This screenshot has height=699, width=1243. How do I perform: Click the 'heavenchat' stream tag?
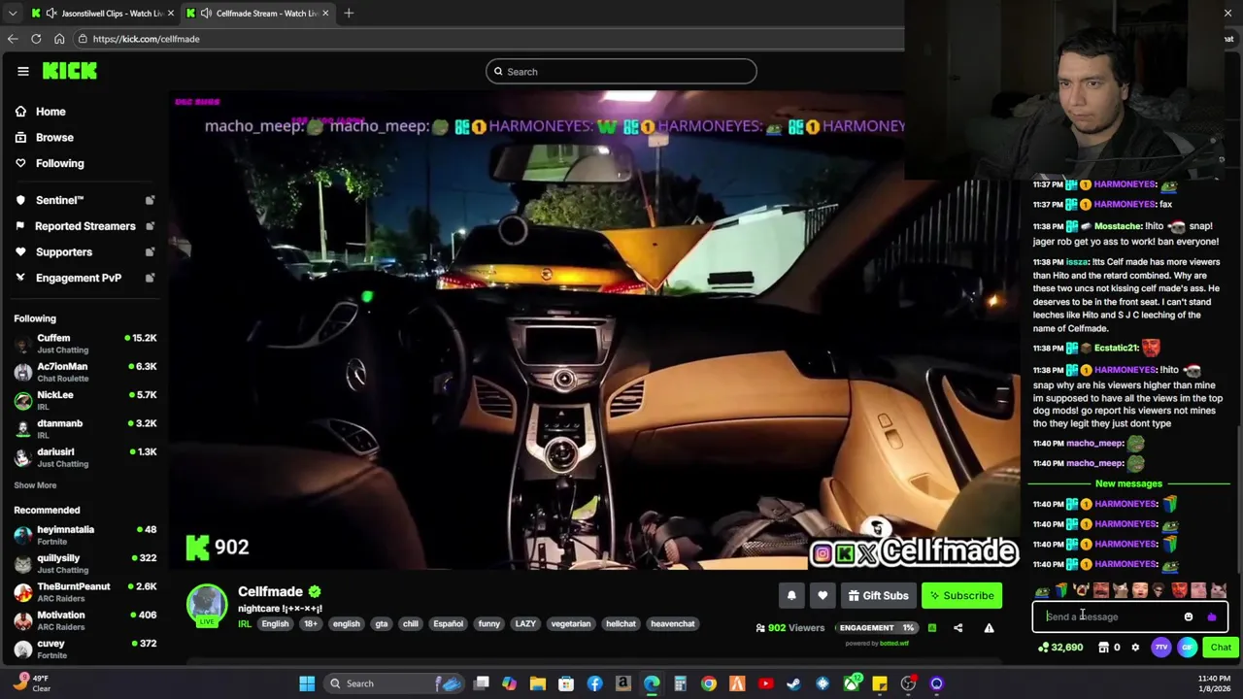pyautogui.click(x=673, y=624)
